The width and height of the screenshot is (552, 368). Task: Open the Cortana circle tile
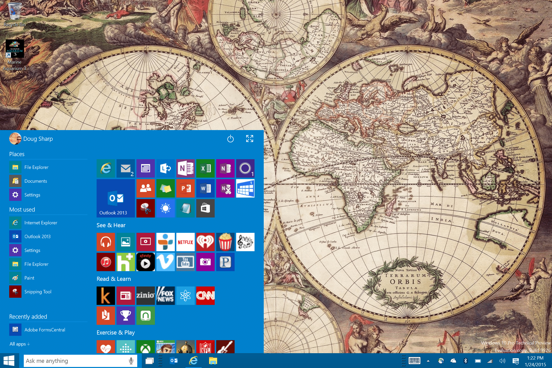245,168
